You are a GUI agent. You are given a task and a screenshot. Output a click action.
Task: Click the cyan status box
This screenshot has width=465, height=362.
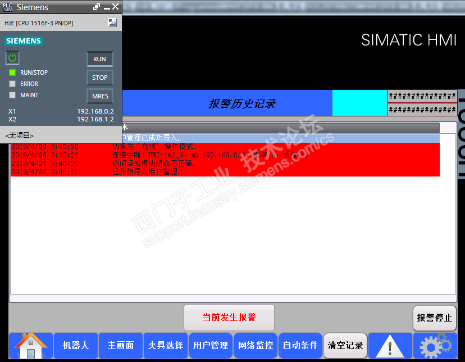pyautogui.click(x=360, y=103)
